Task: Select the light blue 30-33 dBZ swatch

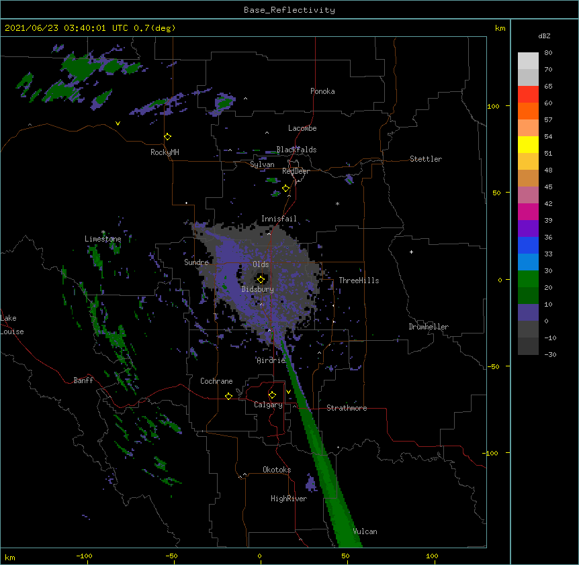Action: [x=528, y=262]
